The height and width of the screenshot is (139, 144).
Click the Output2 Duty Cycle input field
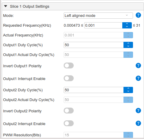coord(94,90)
